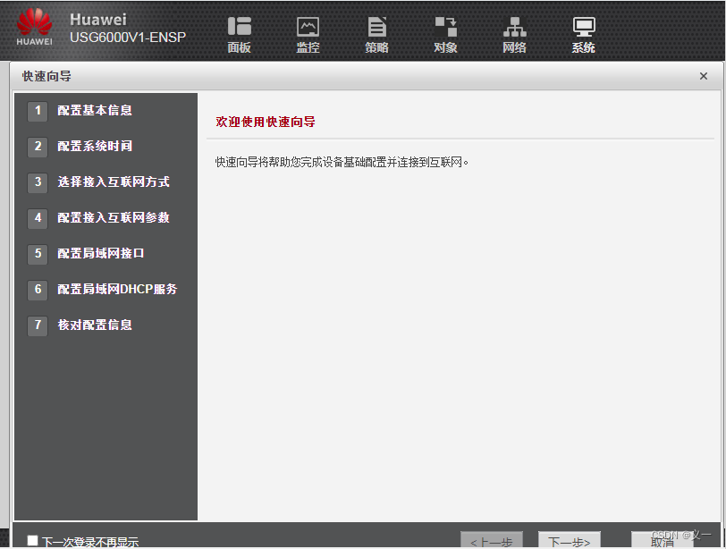This screenshot has height=549, width=726.
Task: Enable 下一次登录不再显示 checkbox
Action: 32,540
